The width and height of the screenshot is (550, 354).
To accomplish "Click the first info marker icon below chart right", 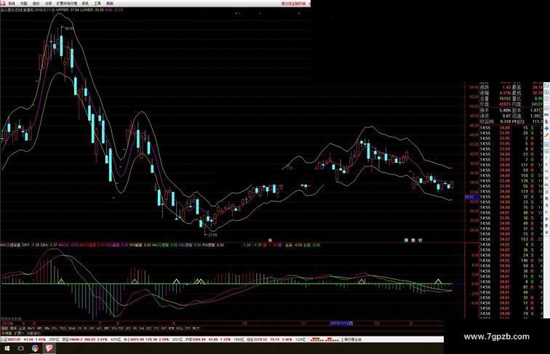I will [x=407, y=240].
